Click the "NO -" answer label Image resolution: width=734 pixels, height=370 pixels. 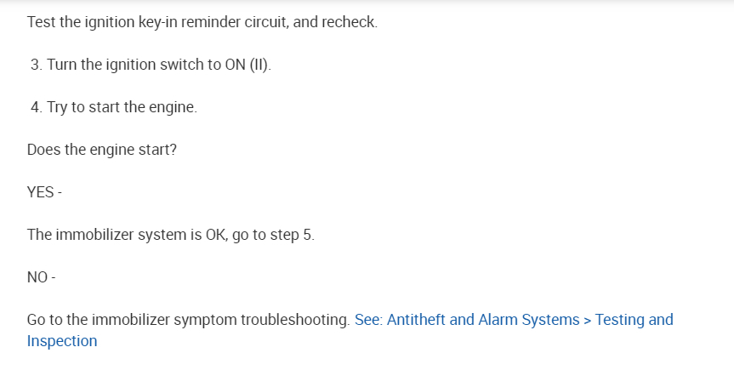tap(41, 277)
